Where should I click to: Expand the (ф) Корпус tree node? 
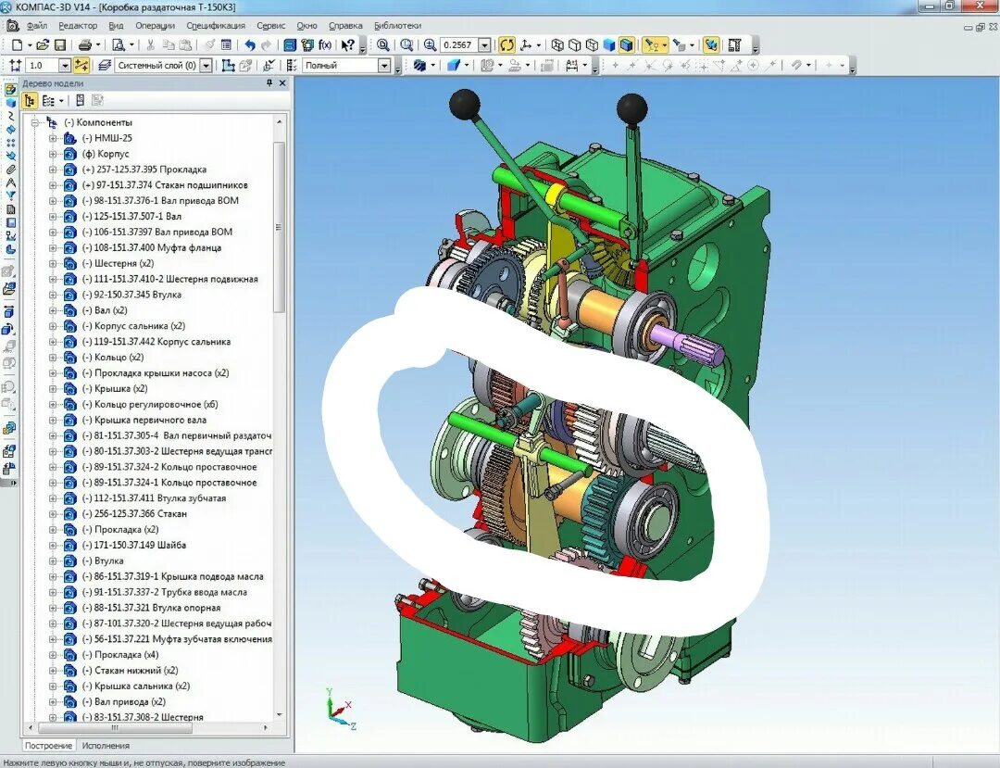[x=53, y=154]
